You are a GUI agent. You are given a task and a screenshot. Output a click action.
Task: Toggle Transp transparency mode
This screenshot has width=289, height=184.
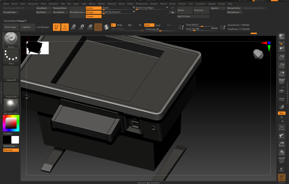pos(281,169)
